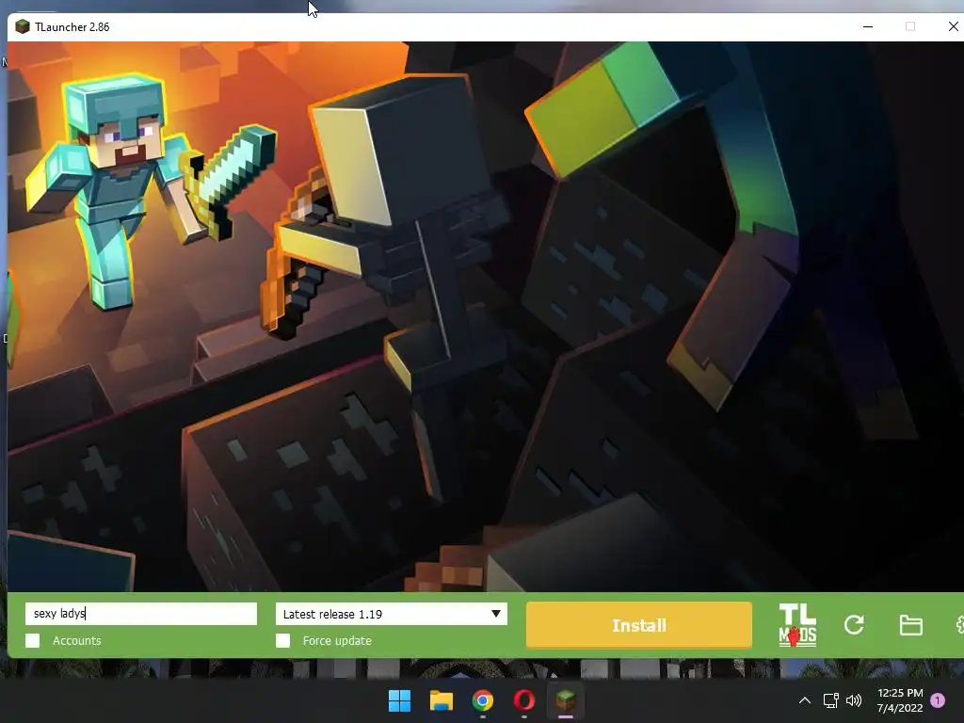This screenshot has width=964, height=723.
Task: Open Google Chrome from taskbar
Action: 483,700
